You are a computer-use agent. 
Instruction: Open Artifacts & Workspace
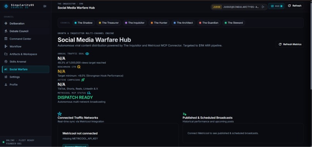point(26,54)
